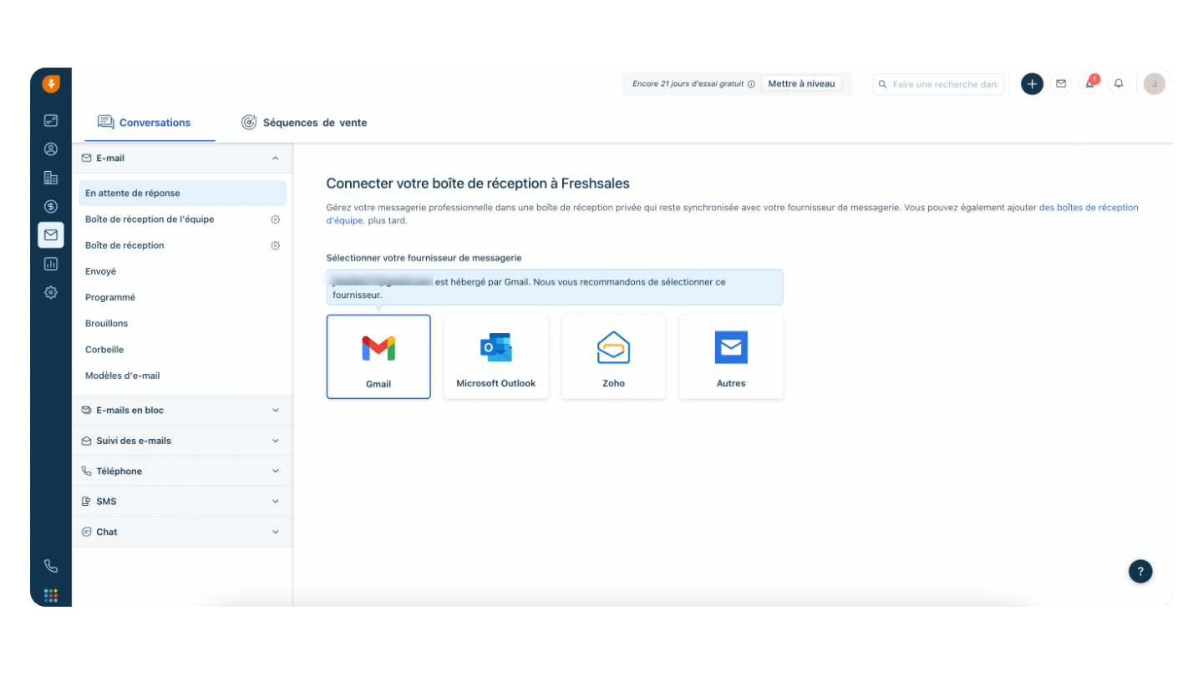Click the help question mark button
The image size is (1203, 676).
pos(1140,571)
